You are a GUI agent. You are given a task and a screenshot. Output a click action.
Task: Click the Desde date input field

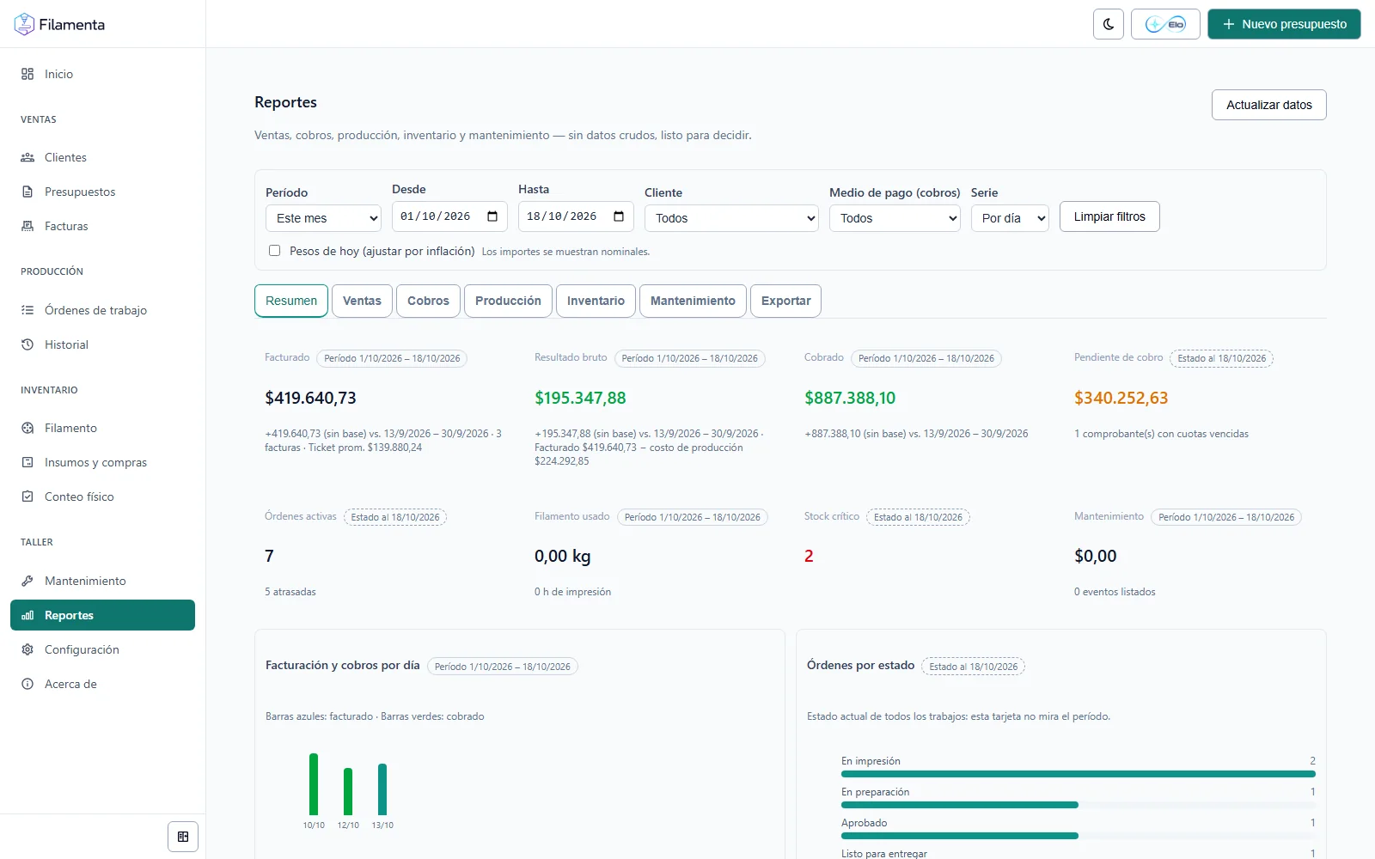click(449, 216)
